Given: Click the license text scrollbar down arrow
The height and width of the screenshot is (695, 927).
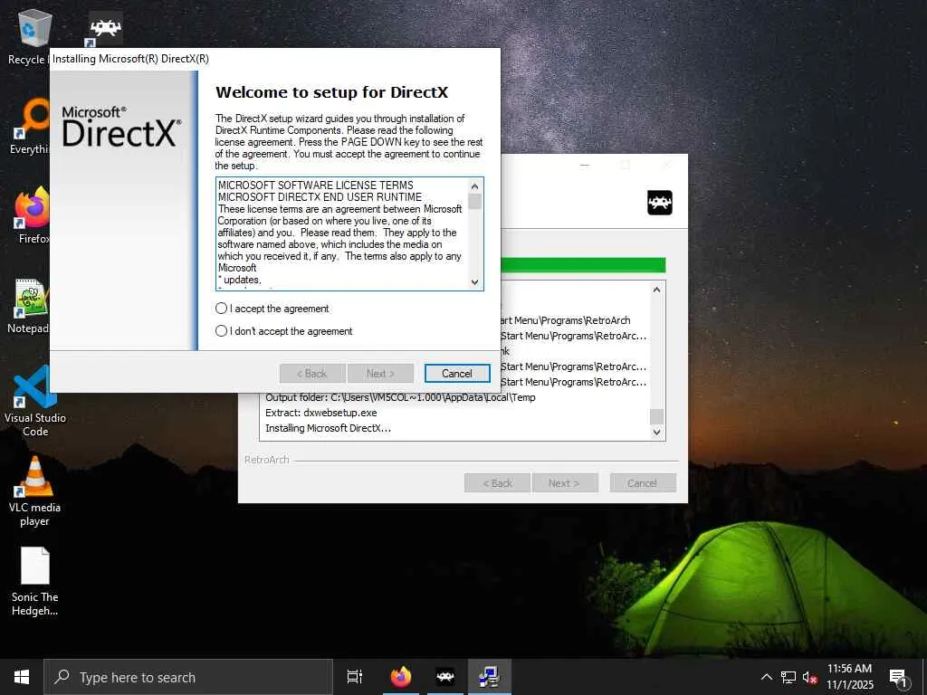Looking at the screenshot, I should (474, 282).
